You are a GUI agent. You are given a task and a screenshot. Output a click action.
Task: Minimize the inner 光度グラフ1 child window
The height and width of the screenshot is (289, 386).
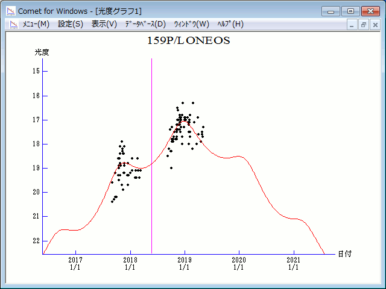353,25
